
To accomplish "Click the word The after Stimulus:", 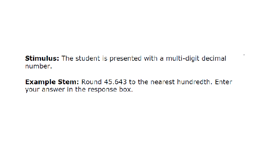I will click(67, 58).
